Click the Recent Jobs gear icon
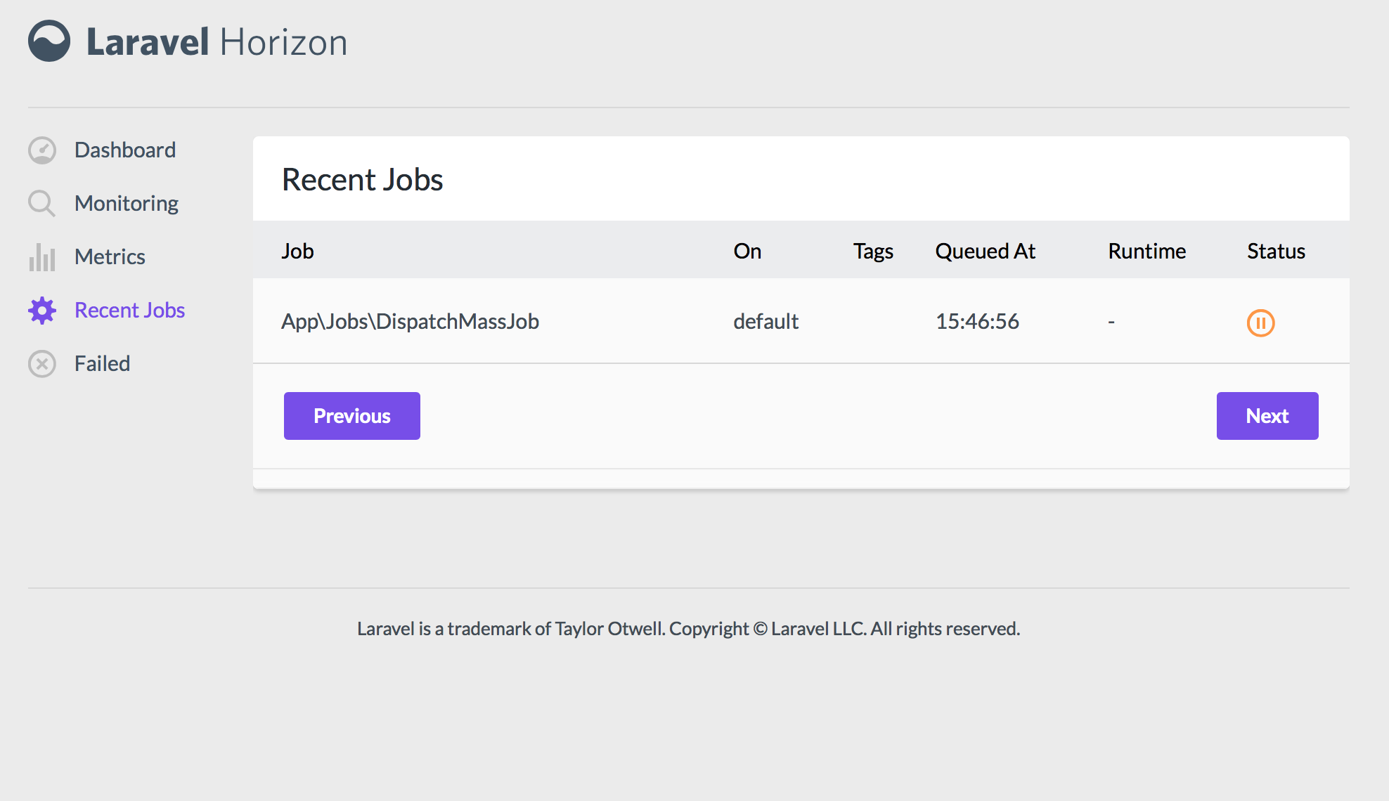 [41, 310]
